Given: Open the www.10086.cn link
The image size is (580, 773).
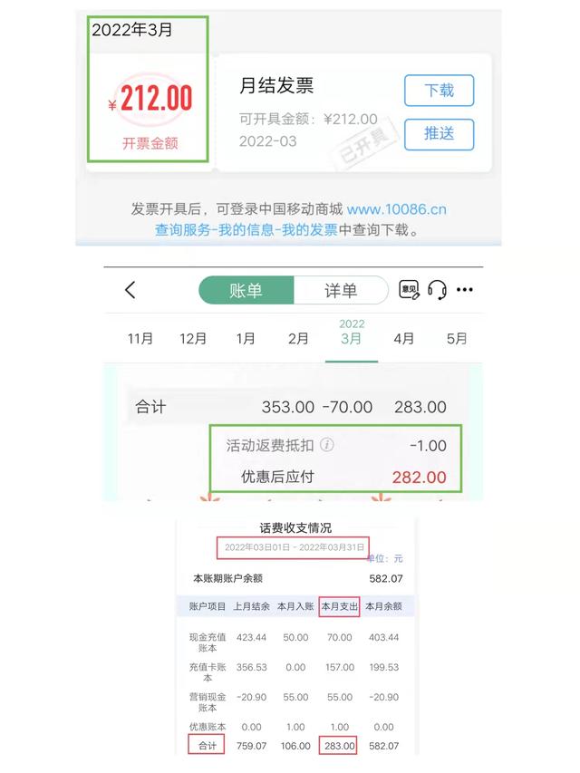Looking at the screenshot, I should click(397, 209).
